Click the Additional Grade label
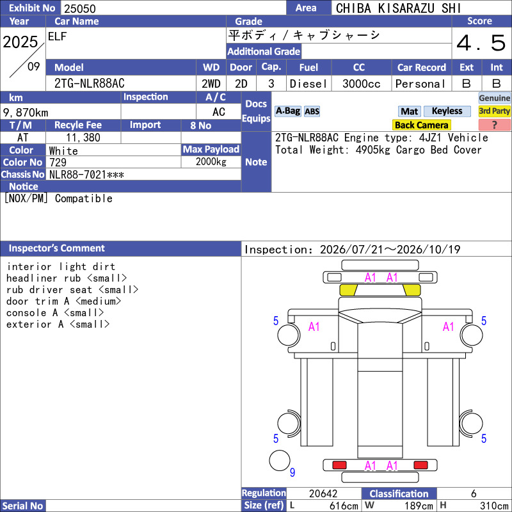This screenshot has width=512, height=512. [264, 51]
